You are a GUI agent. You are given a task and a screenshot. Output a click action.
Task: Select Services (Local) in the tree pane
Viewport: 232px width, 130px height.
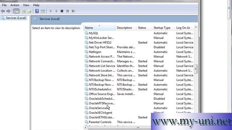click(14, 18)
